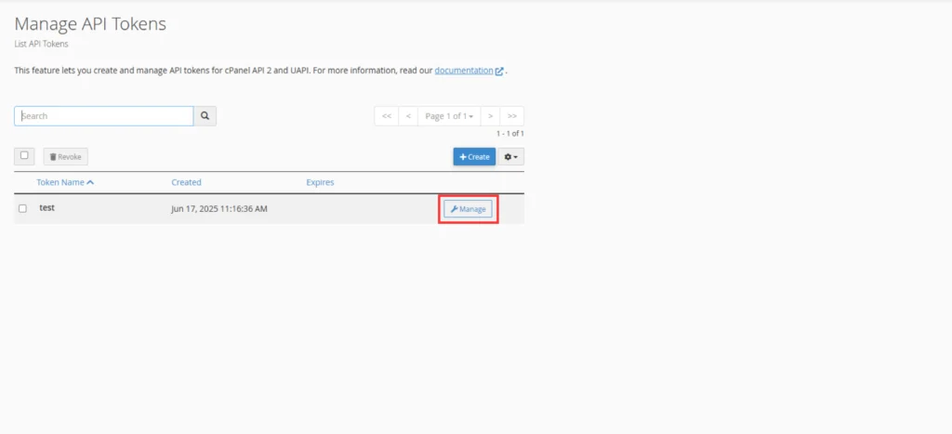Check the box for the test token

pos(22,209)
